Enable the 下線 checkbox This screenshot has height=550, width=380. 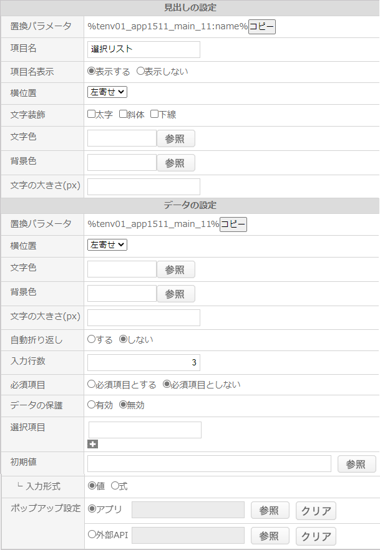(154, 114)
